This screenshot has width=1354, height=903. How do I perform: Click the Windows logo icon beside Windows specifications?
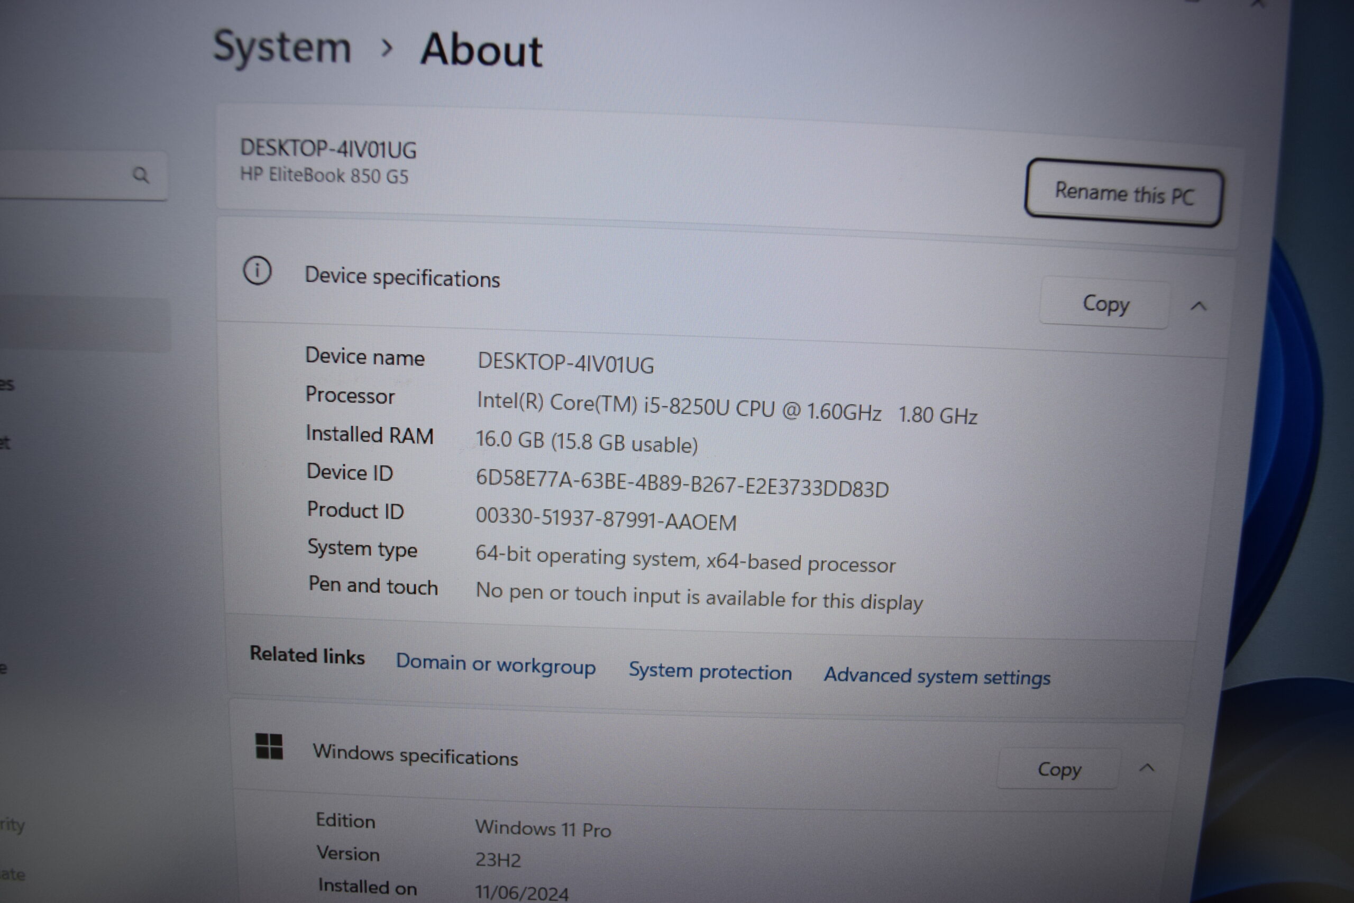coord(269,746)
